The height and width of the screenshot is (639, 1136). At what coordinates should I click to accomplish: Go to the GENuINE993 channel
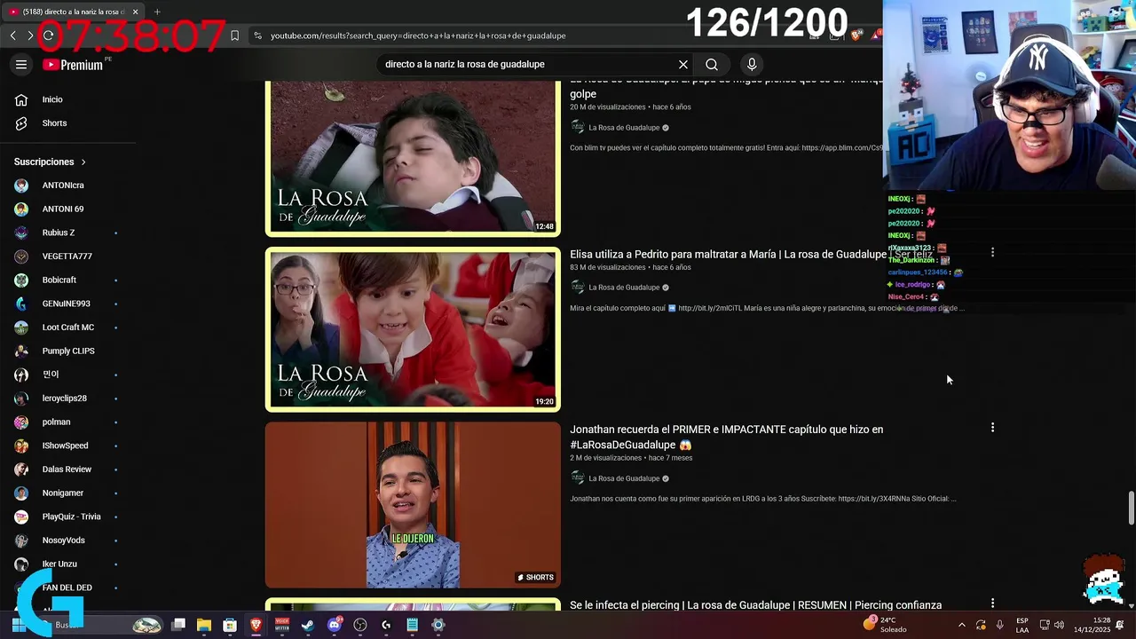point(67,304)
